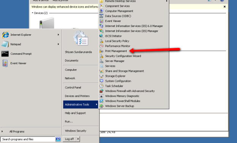
Task: Expand the Administrative Tools submenu arrow
Action: [96, 105]
